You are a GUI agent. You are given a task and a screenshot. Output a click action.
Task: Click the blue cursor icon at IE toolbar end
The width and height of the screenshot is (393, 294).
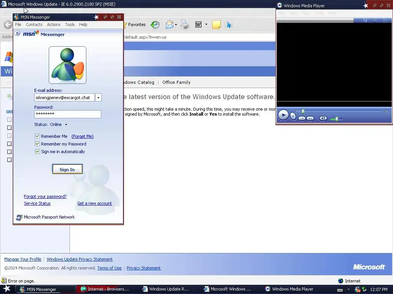tap(229, 25)
